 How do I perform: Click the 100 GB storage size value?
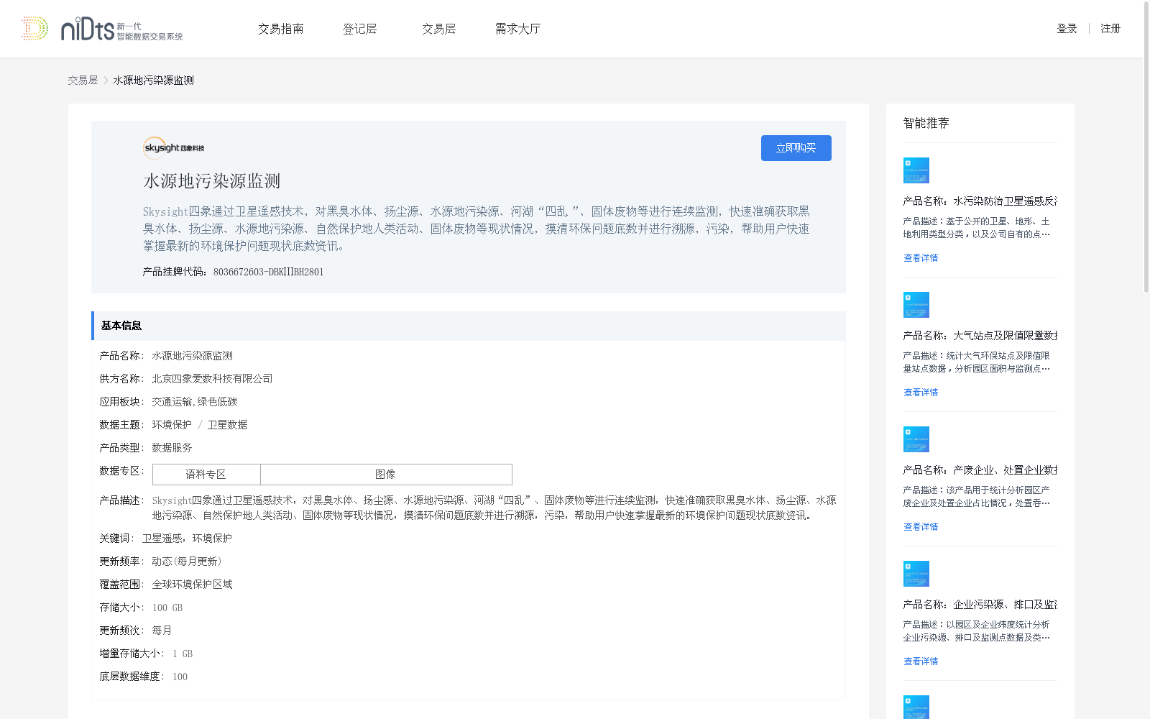click(167, 608)
